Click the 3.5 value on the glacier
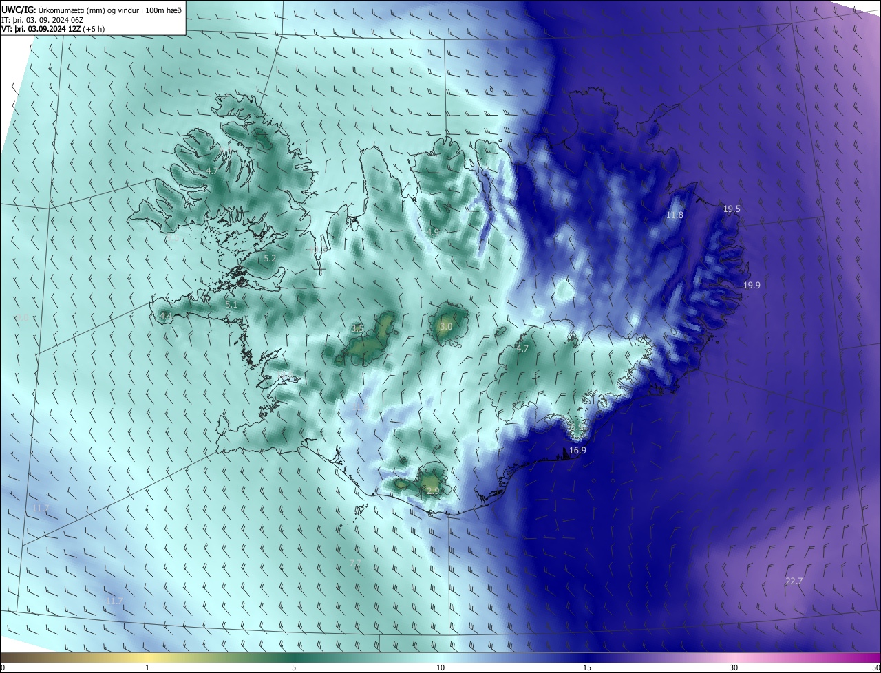Image resolution: width=881 pixels, height=673 pixels. pyautogui.click(x=357, y=329)
